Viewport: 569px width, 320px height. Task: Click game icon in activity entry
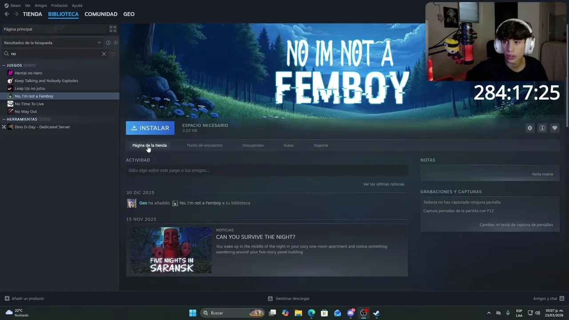[175, 203]
